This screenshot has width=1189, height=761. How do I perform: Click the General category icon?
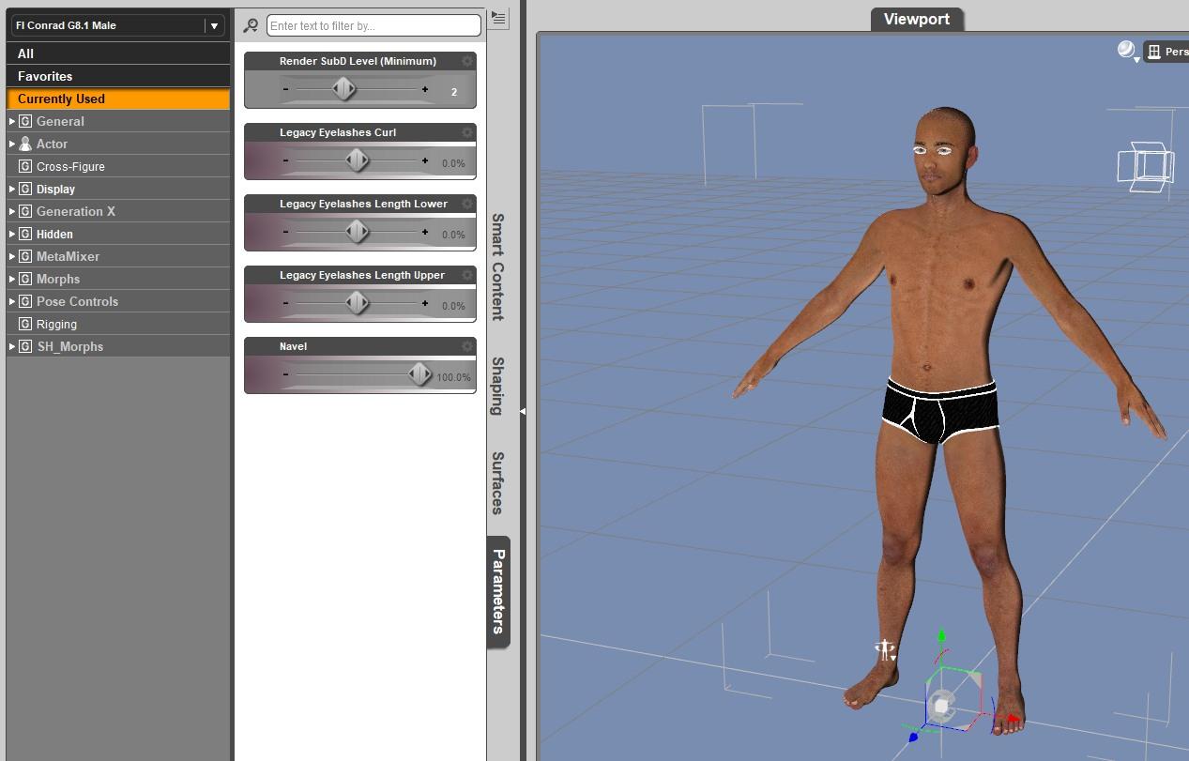tap(25, 121)
